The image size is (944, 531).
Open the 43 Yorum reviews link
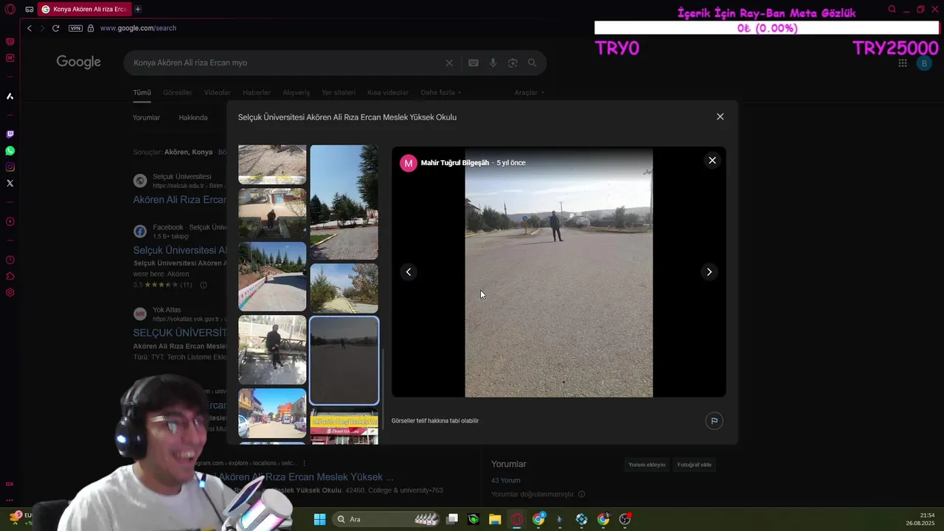coord(506,480)
